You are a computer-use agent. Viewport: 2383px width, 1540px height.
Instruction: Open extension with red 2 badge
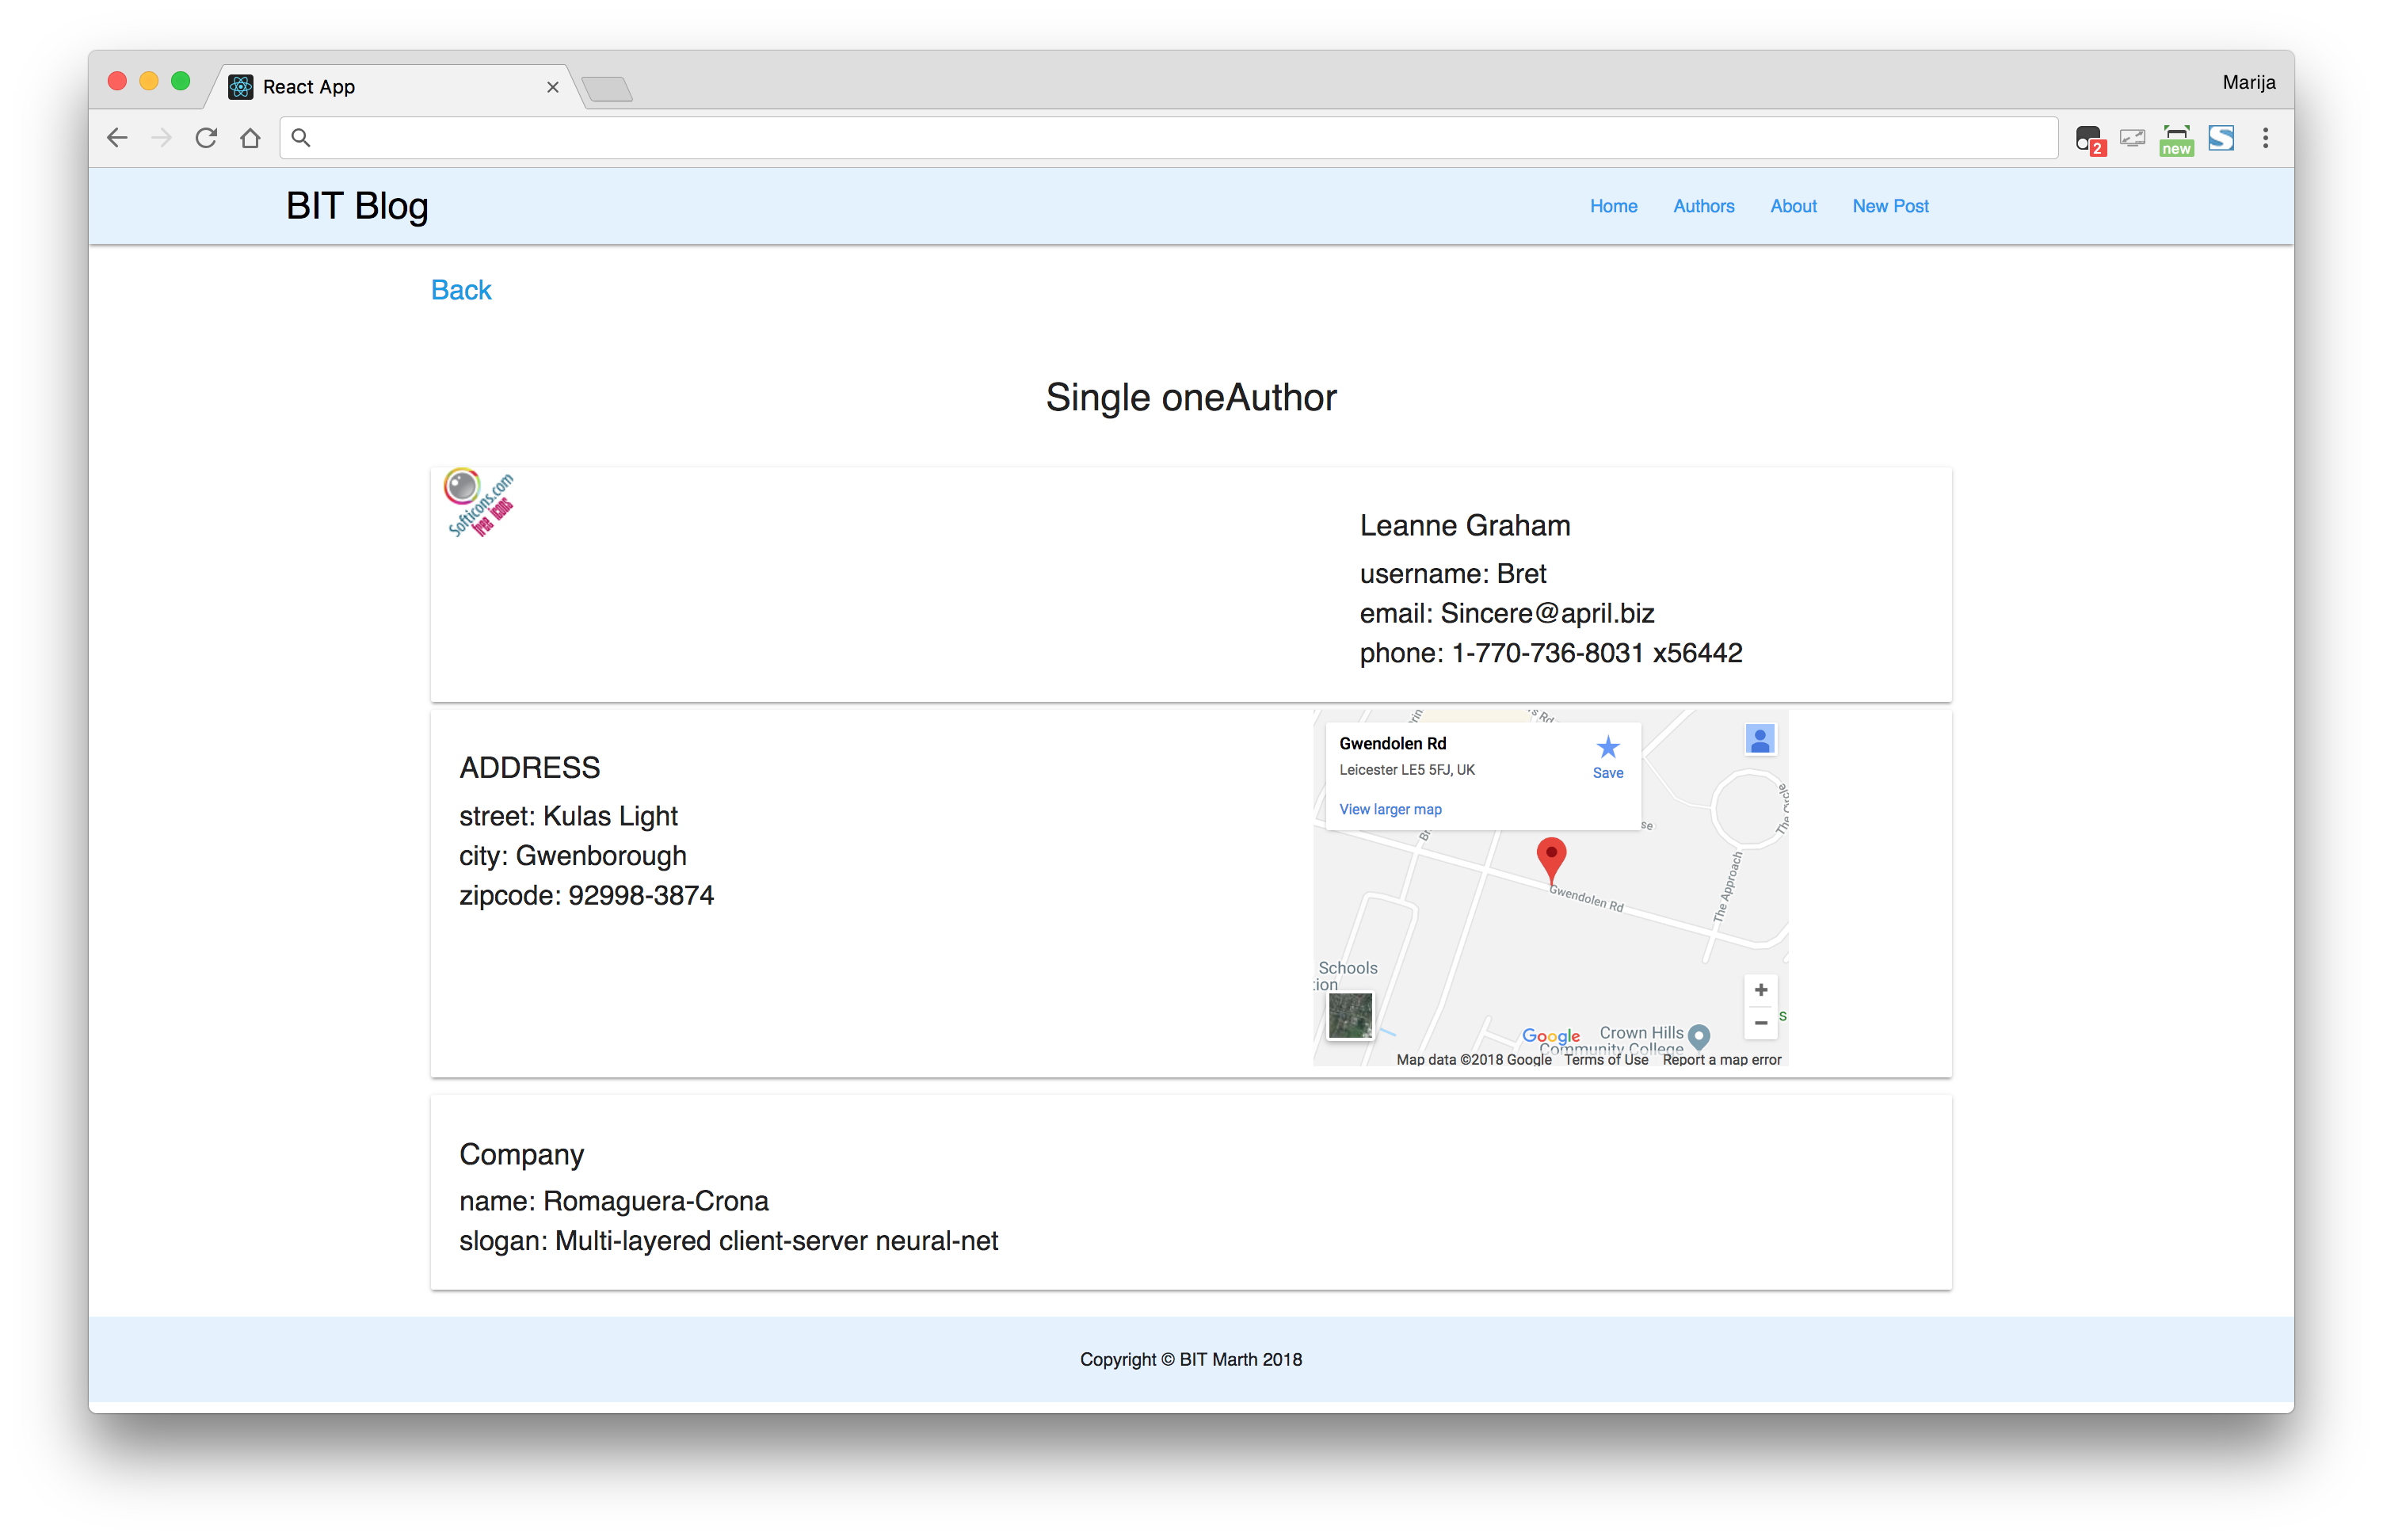(x=2088, y=139)
